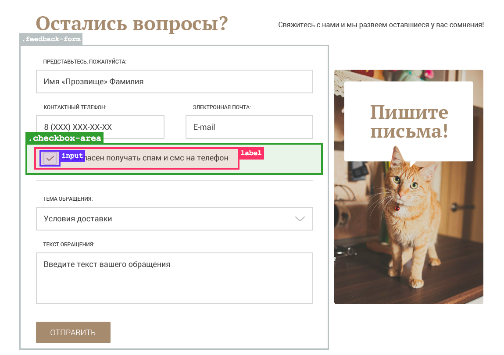Viewport: 504px width, 355px height.
Task: Click inside the 'Введите текст вашего обращения' textarea
Action: [x=174, y=278]
